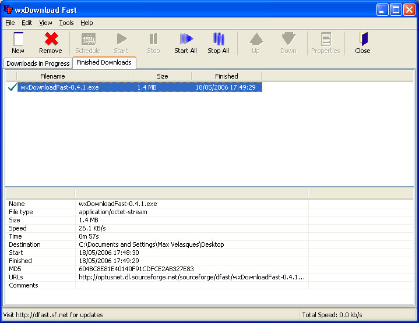The height and width of the screenshot is (323, 419).
Task: Click the green checkmark beside wxDownloadFast-0.4.1.exe
Action: 12,87
